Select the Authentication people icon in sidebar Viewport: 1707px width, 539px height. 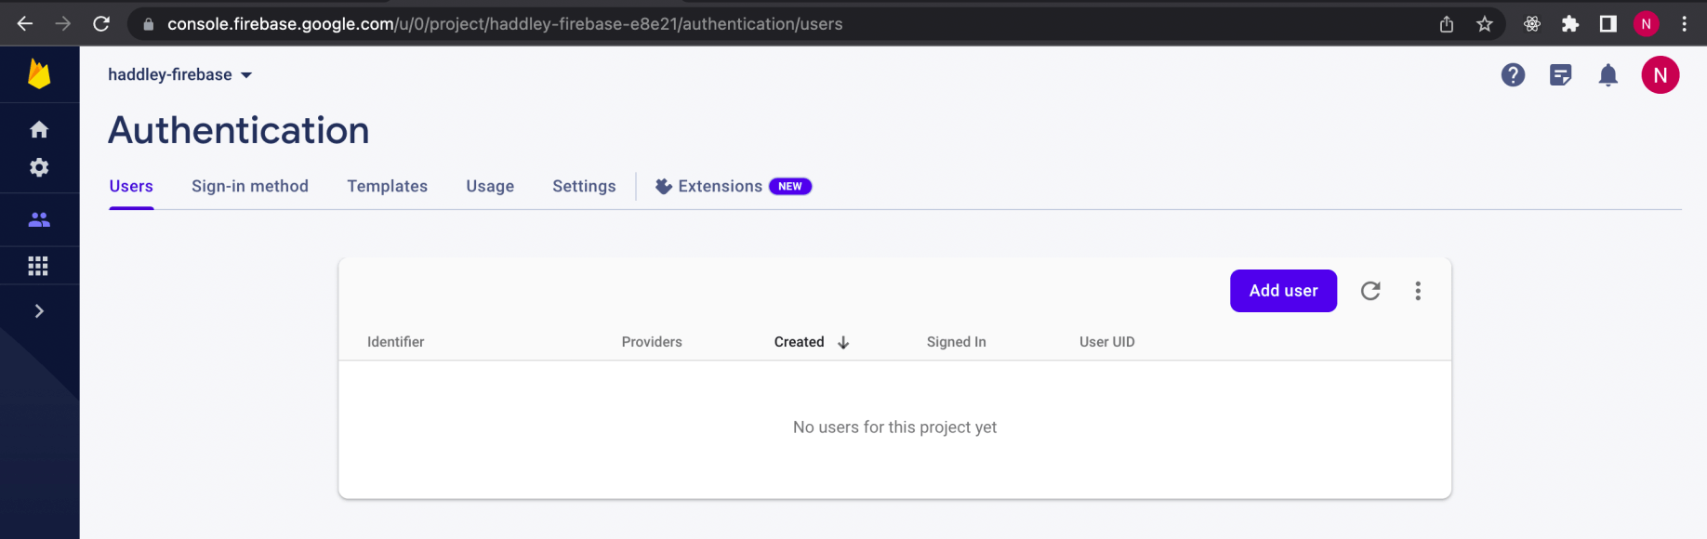(39, 219)
